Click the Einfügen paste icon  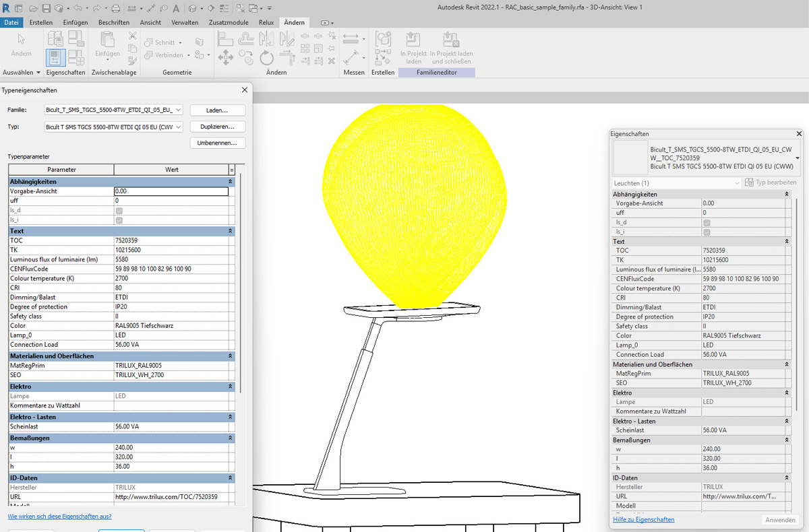107,40
